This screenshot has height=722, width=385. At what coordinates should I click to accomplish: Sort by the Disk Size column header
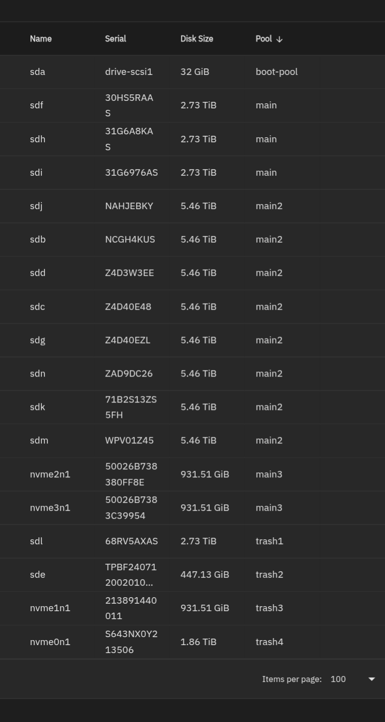point(197,39)
